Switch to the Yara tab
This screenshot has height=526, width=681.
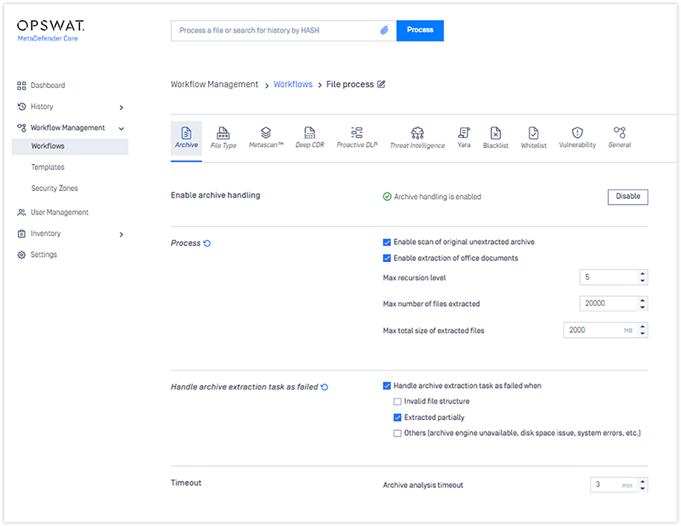pyautogui.click(x=464, y=137)
